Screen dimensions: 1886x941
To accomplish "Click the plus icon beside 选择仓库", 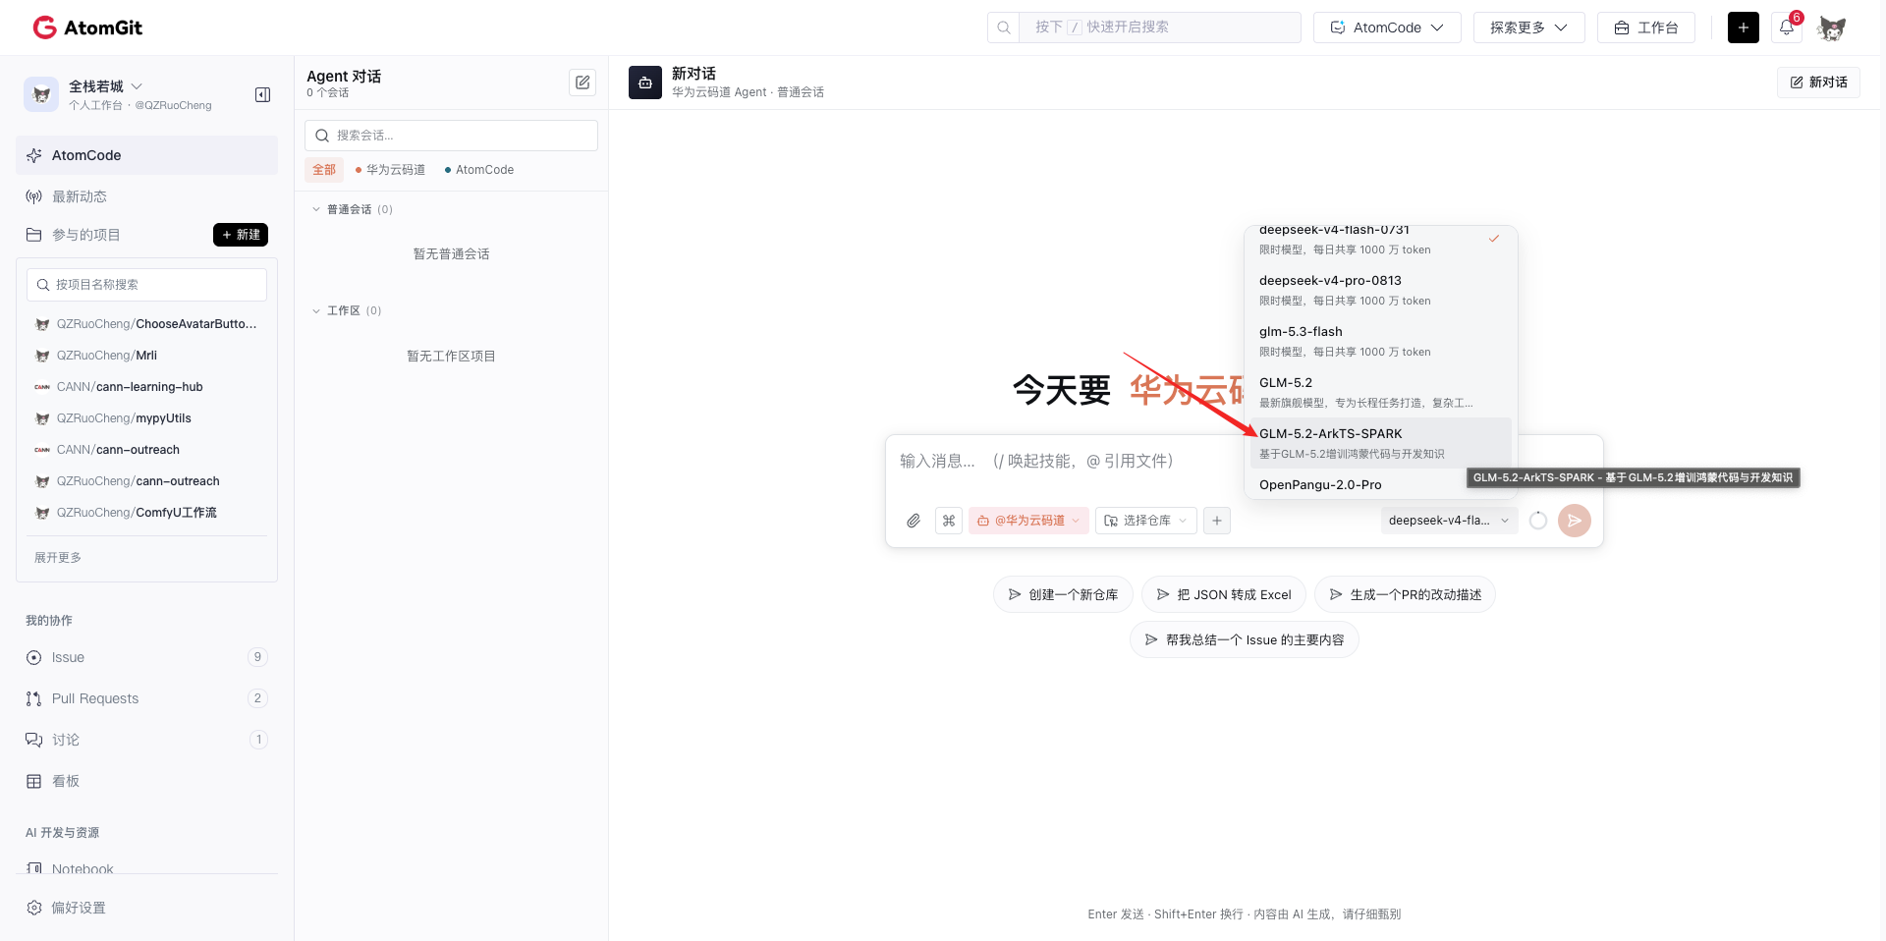I will 1217,521.
